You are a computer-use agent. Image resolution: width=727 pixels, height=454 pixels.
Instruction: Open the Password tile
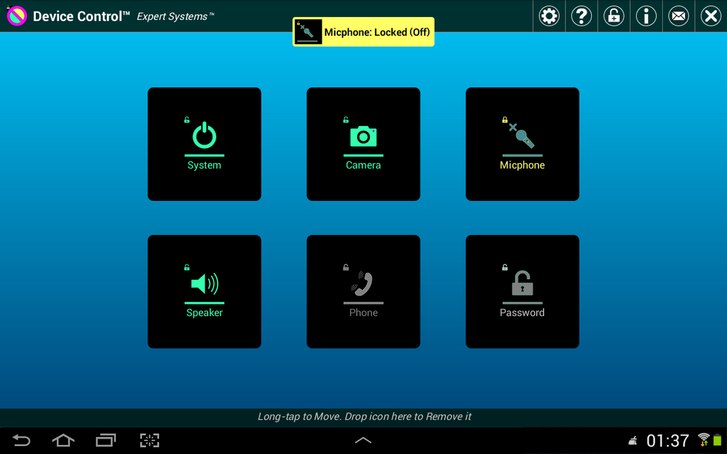point(522,292)
